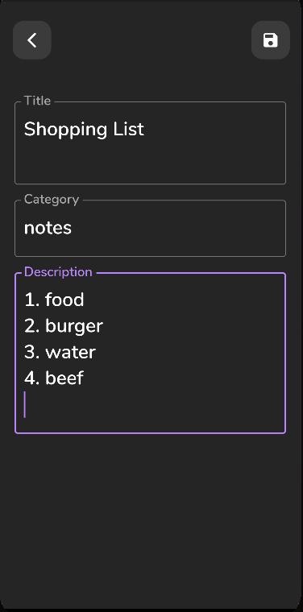Tap the back arrow icon
The width and height of the screenshot is (303, 612).
[x=32, y=40]
